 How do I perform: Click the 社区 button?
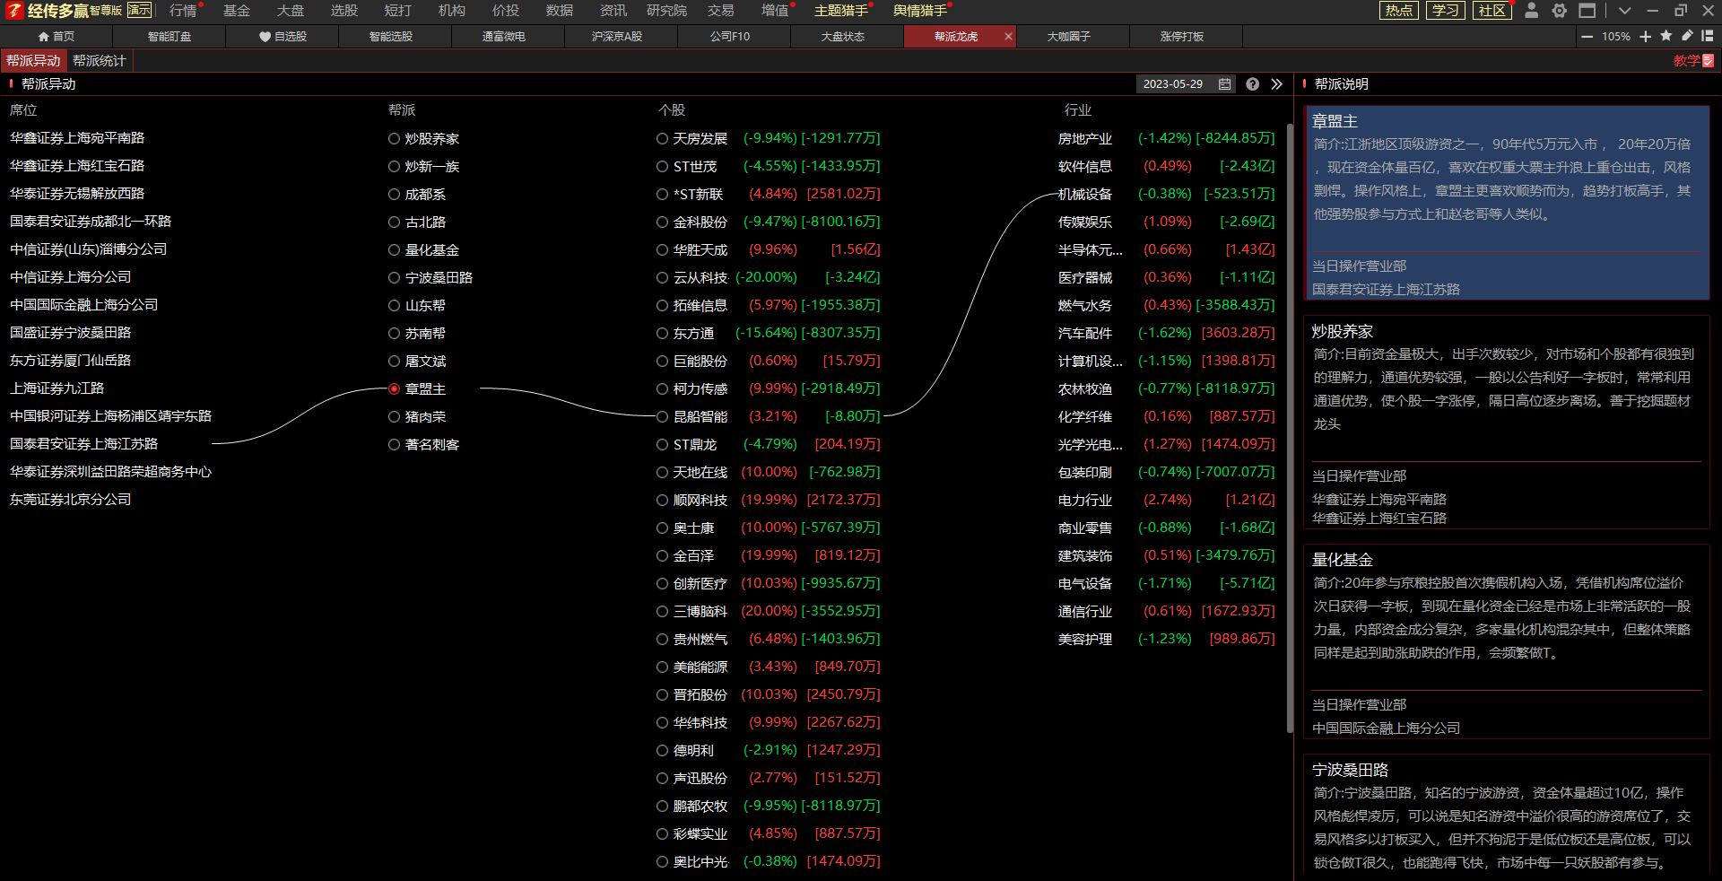(x=1492, y=11)
